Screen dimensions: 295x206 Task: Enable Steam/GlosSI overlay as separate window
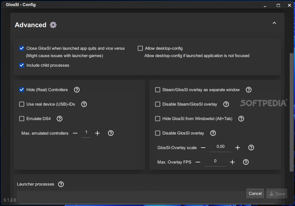pyautogui.click(x=158, y=90)
